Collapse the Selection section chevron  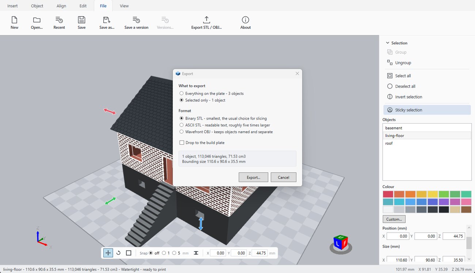388,43
